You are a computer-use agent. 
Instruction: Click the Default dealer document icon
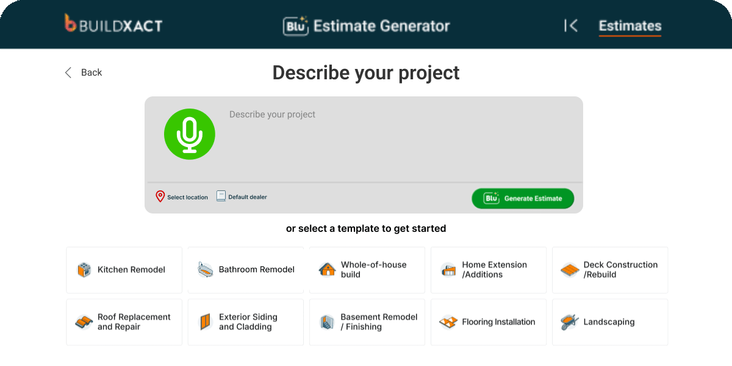(221, 196)
